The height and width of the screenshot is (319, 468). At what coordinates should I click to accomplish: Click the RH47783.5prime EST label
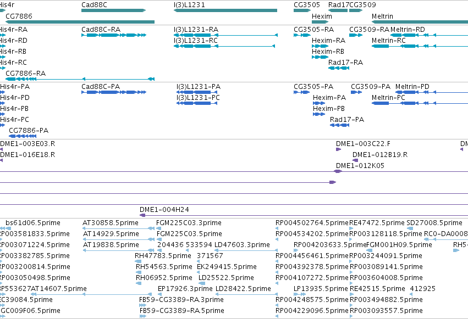click(x=163, y=256)
